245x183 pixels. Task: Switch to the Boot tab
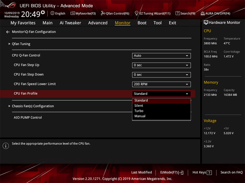(142, 23)
